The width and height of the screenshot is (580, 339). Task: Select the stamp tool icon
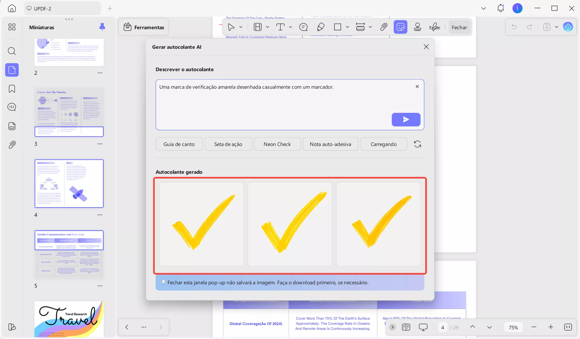417,27
